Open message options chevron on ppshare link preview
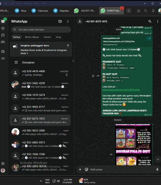 click(x=150, y=38)
